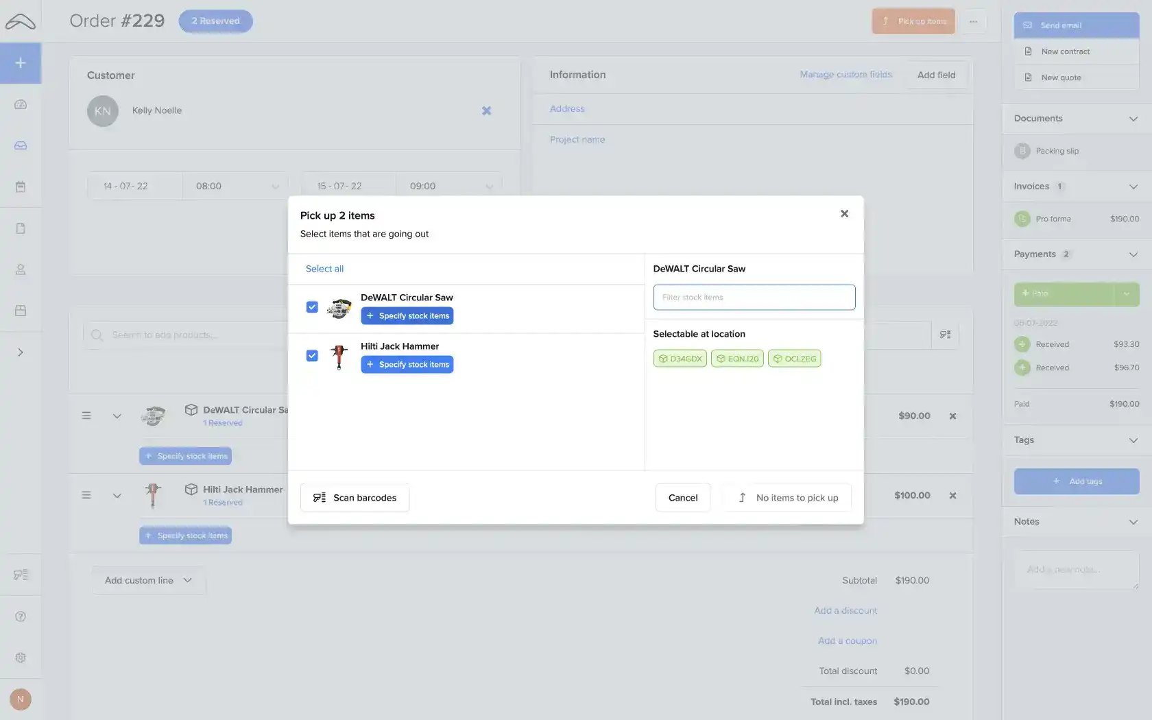Open the calendar from the left sidebar
The image size is (1152, 720).
pyautogui.click(x=21, y=187)
